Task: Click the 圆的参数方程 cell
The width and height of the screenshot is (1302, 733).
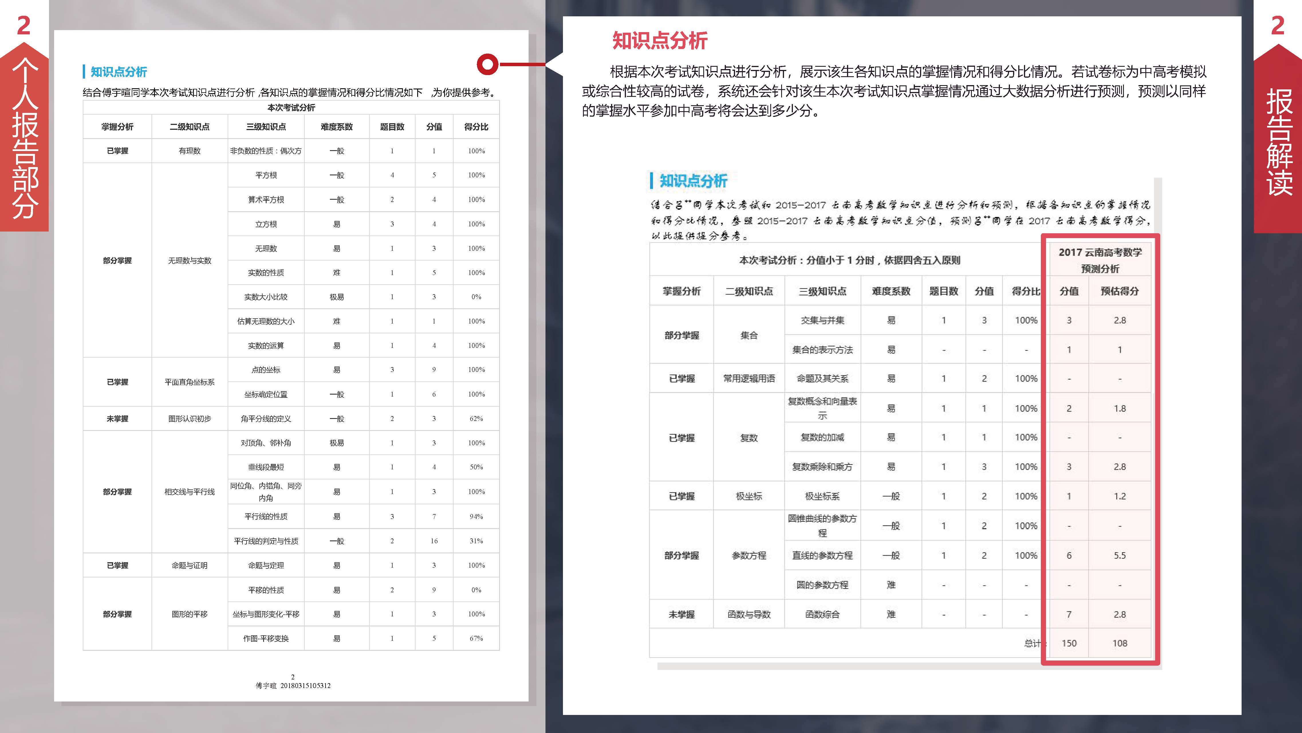Action: click(x=822, y=585)
